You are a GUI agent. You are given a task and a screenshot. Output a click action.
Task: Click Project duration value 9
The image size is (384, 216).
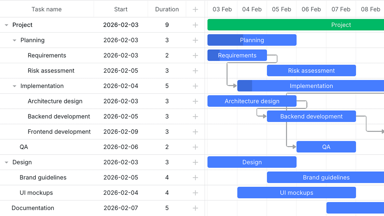167,25
